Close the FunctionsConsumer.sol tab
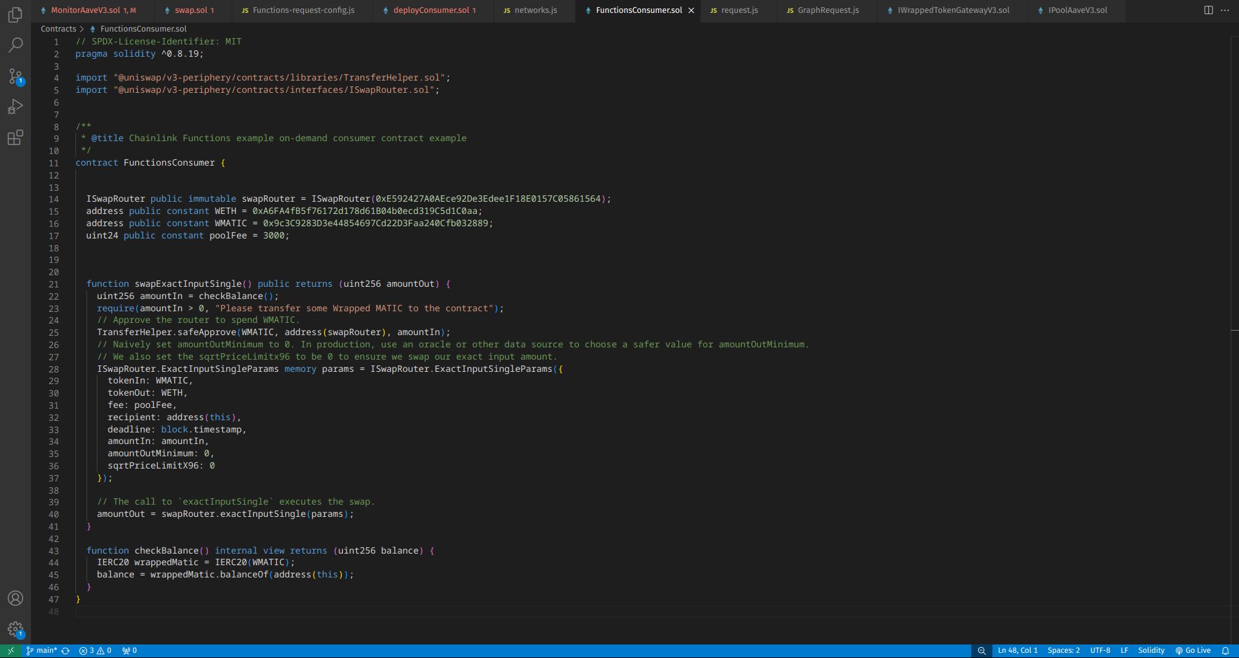Viewport: 1239px width, 658px height. (x=691, y=10)
